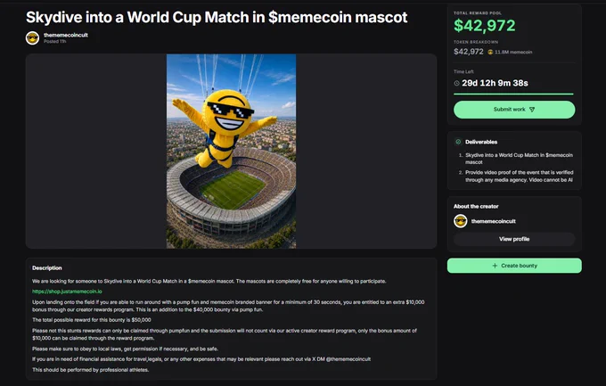Open View profile for the creator
The width and height of the screenshot is (606, 386).
click(x=514, y=239)
